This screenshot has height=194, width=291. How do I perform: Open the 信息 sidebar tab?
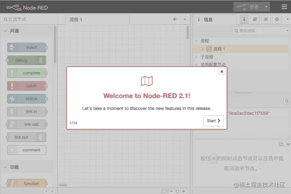[215, 20]
